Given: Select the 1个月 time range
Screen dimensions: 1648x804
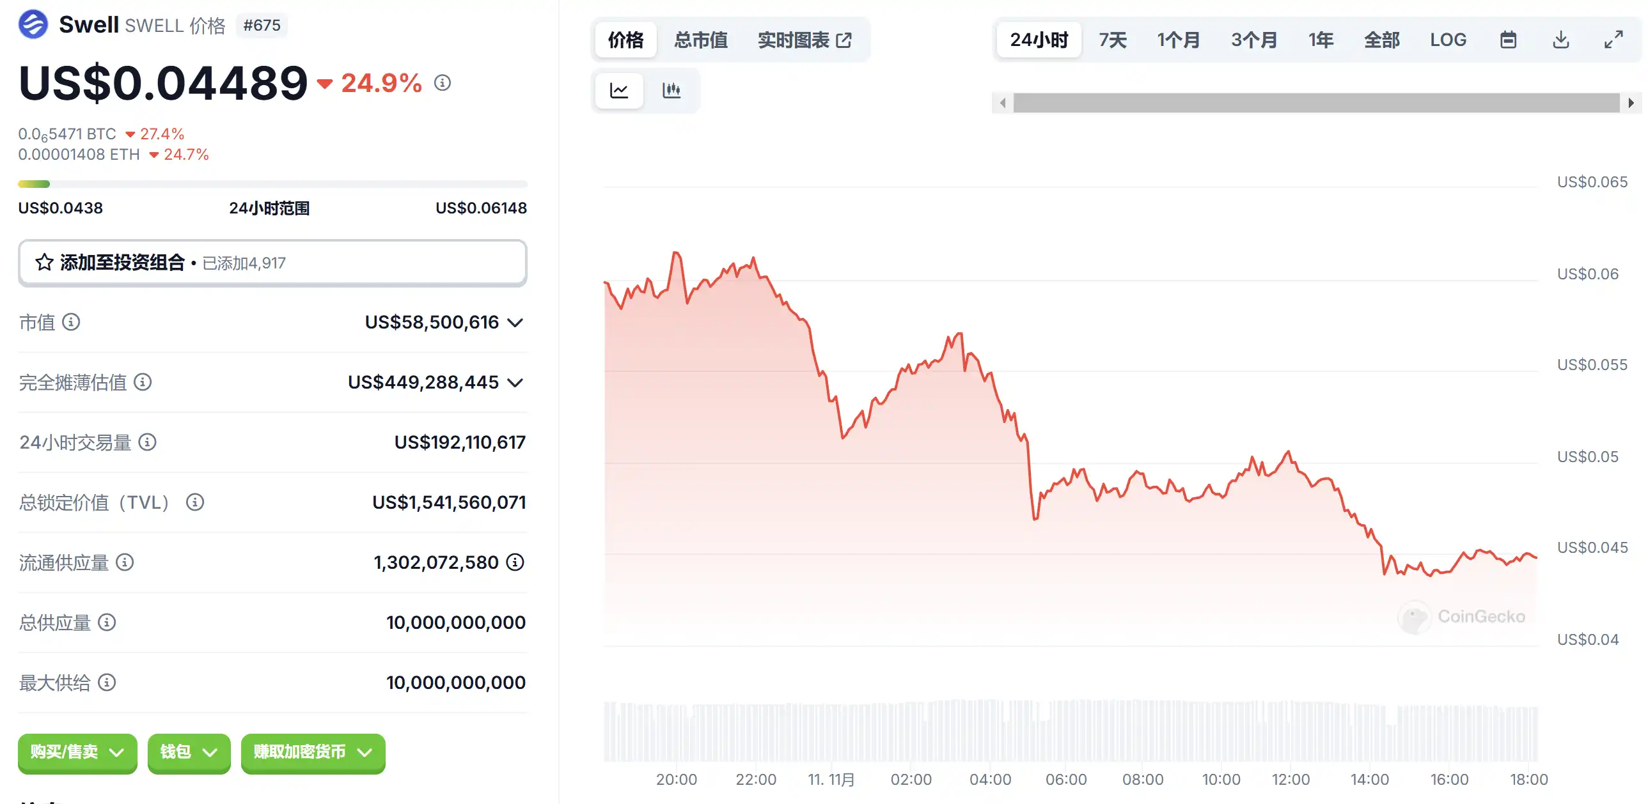Looking at the screenshot, I should (1178, 40).
